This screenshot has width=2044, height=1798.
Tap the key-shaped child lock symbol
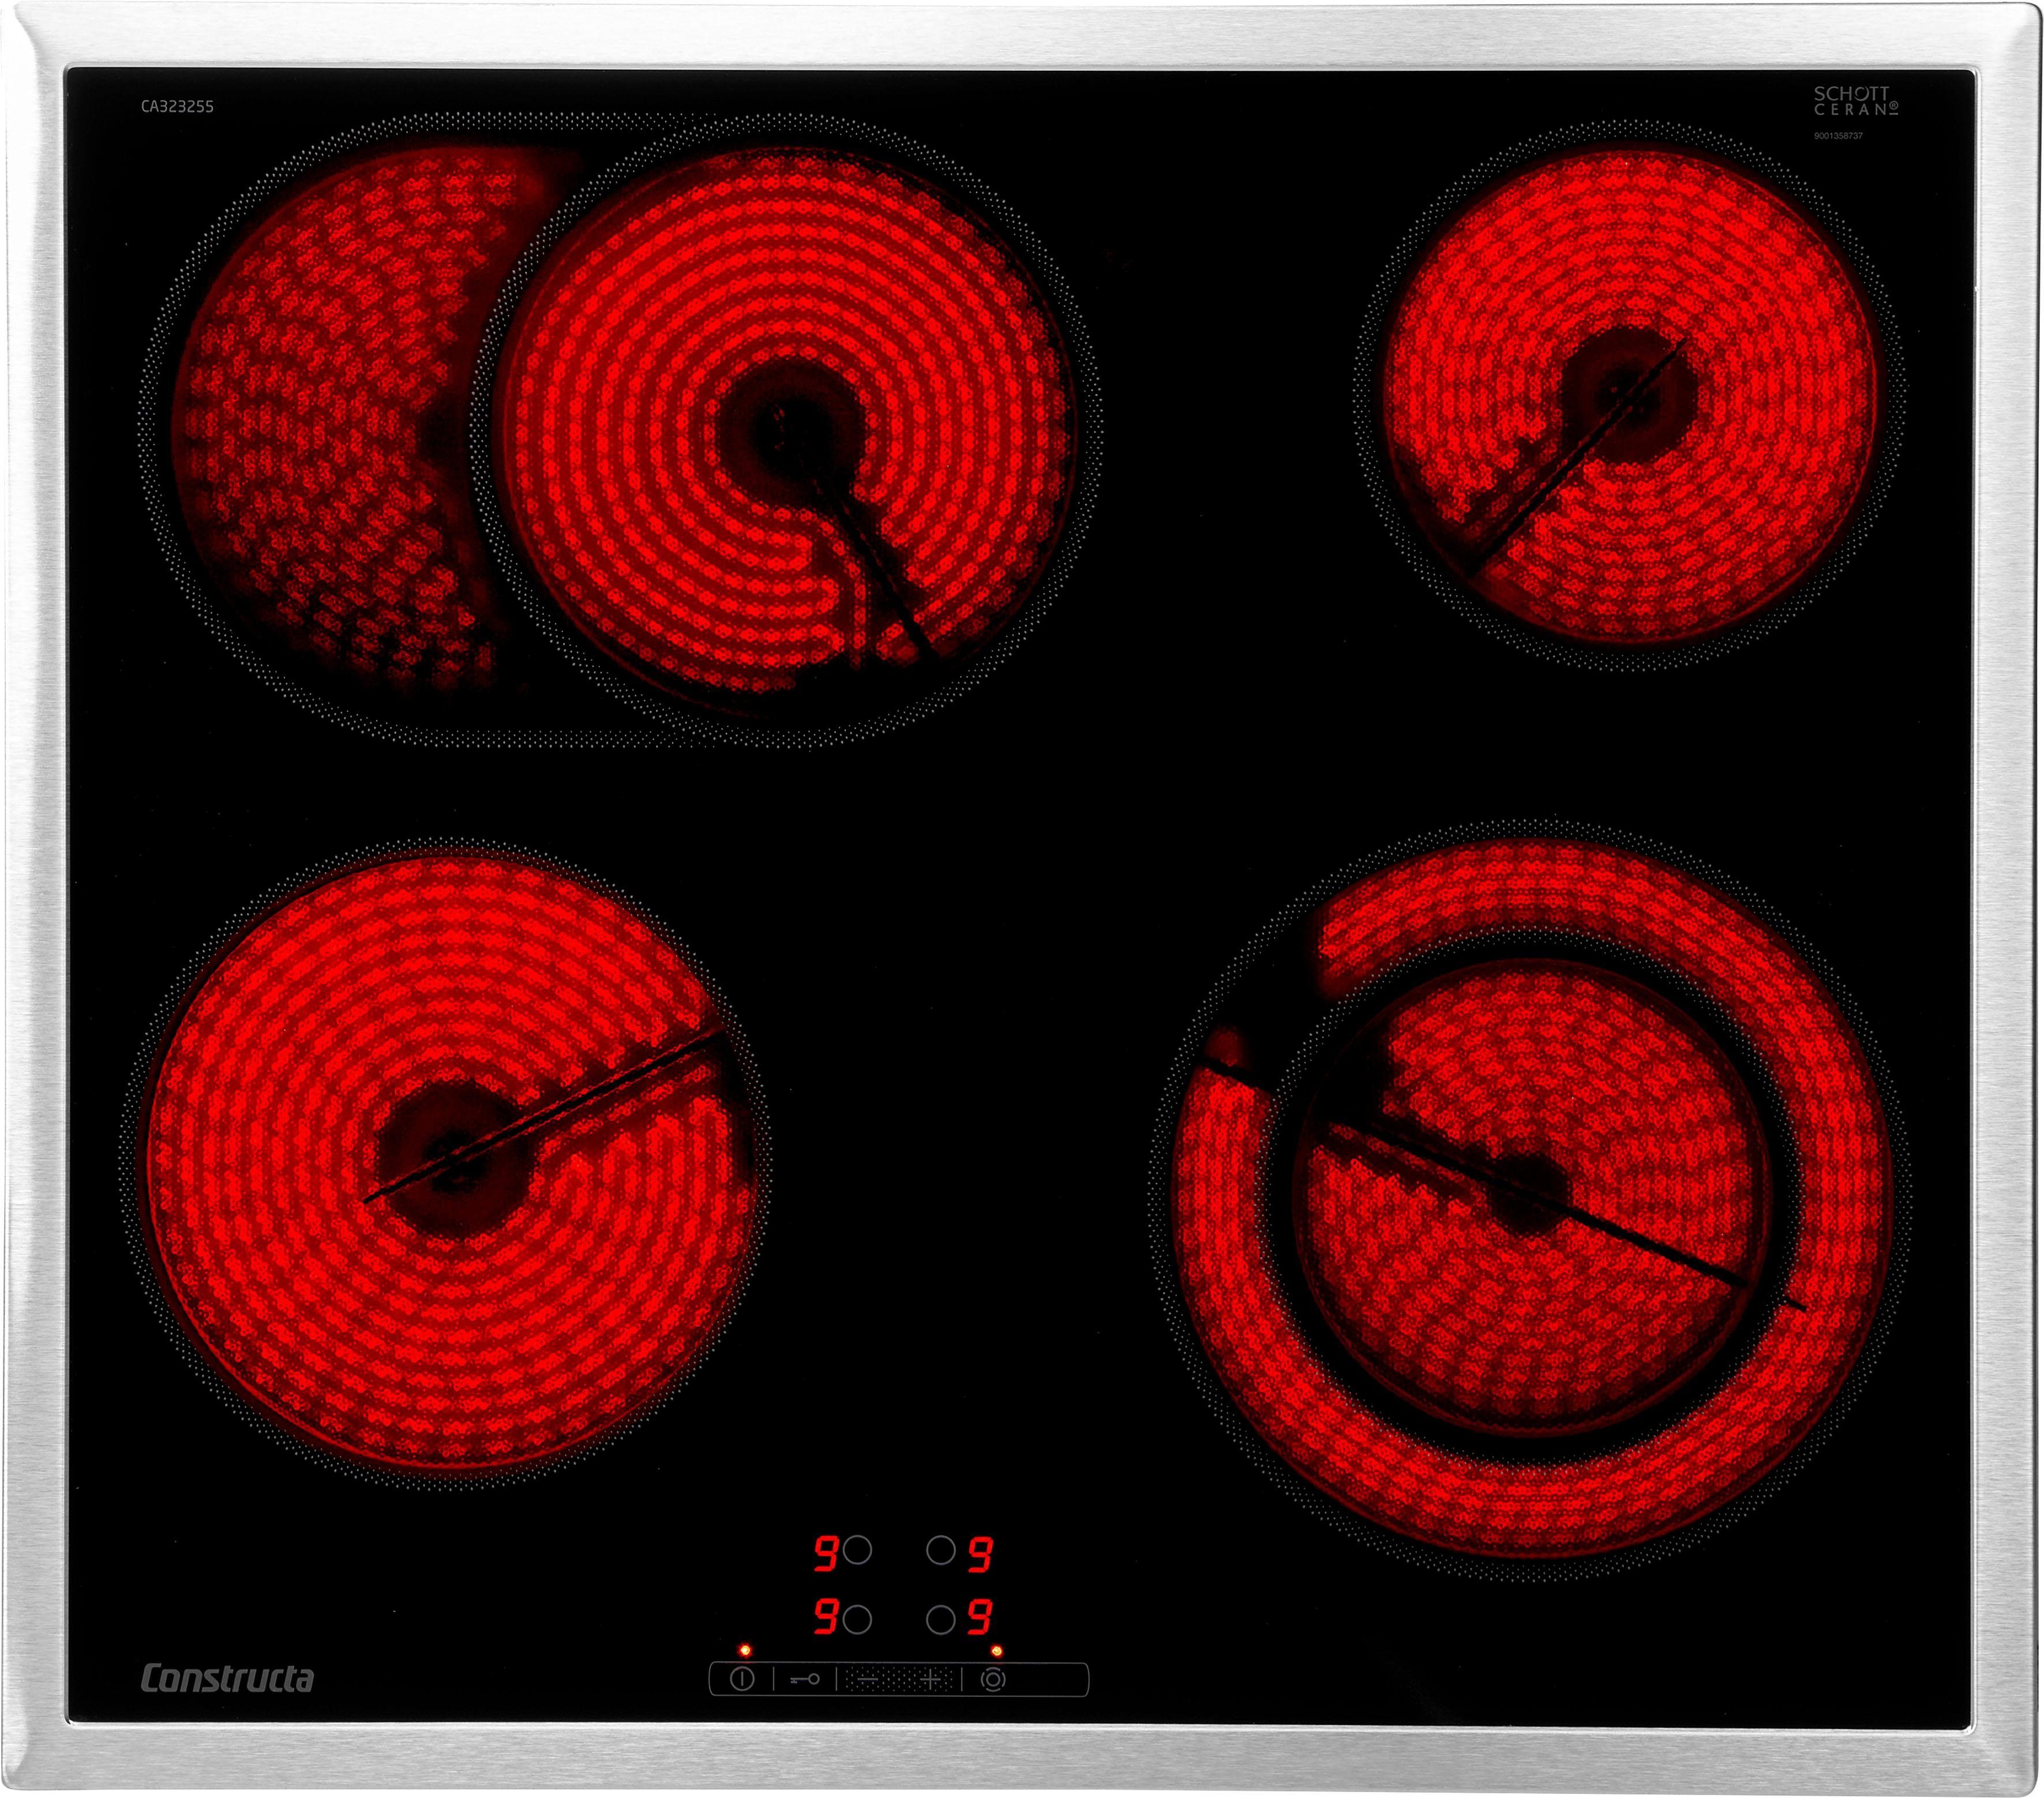click(804, 1679)
